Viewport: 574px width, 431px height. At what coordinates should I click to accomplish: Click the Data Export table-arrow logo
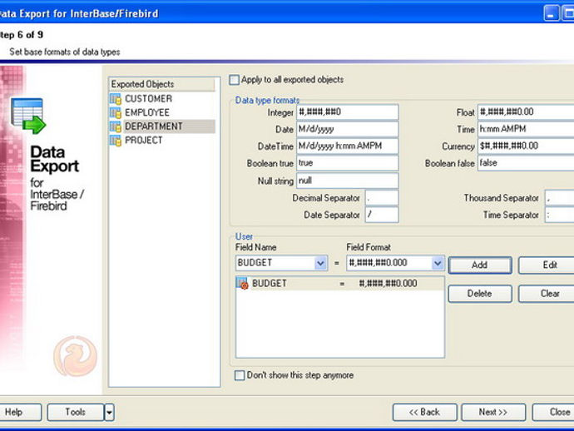tap(28, 116)
